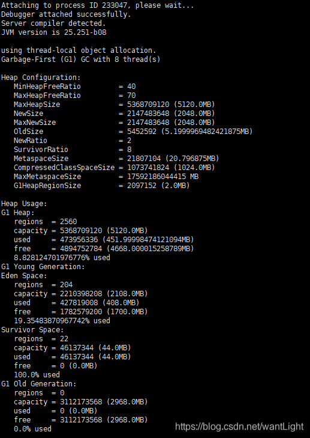This screenshot has width=310, height=438.
Task: Click the G1 Old Generation heading
Action: tap(39, 384)
